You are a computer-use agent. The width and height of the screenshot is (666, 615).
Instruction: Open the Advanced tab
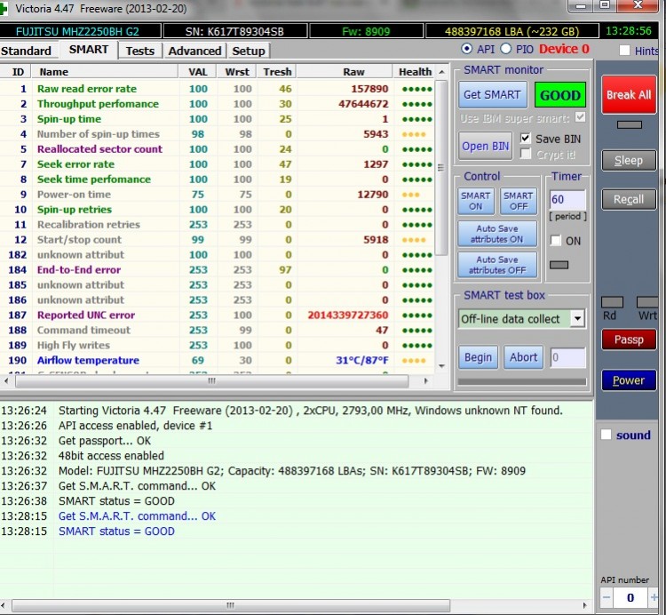pos(194,51)
